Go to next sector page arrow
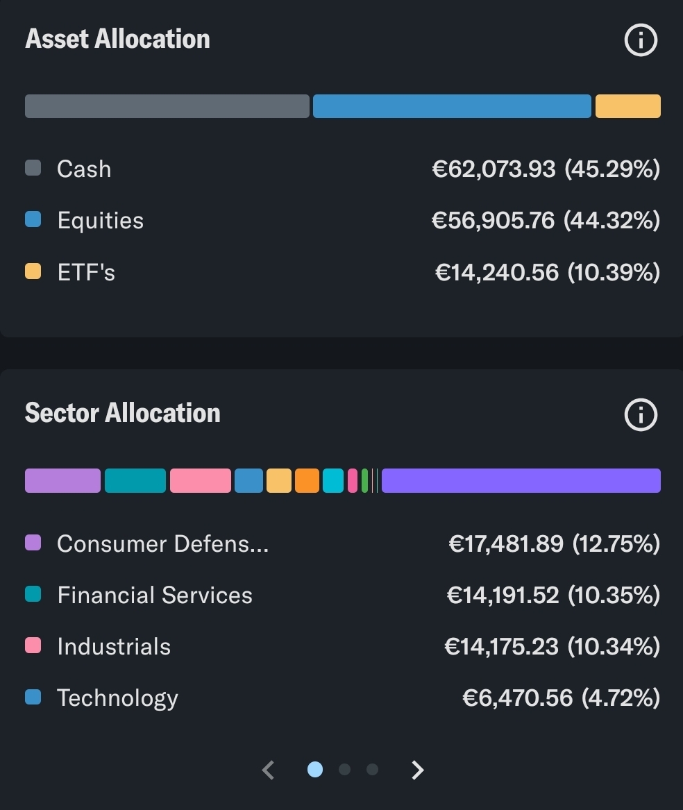The width and height of the screenshot is (683, 810). [x=417, y=770]
